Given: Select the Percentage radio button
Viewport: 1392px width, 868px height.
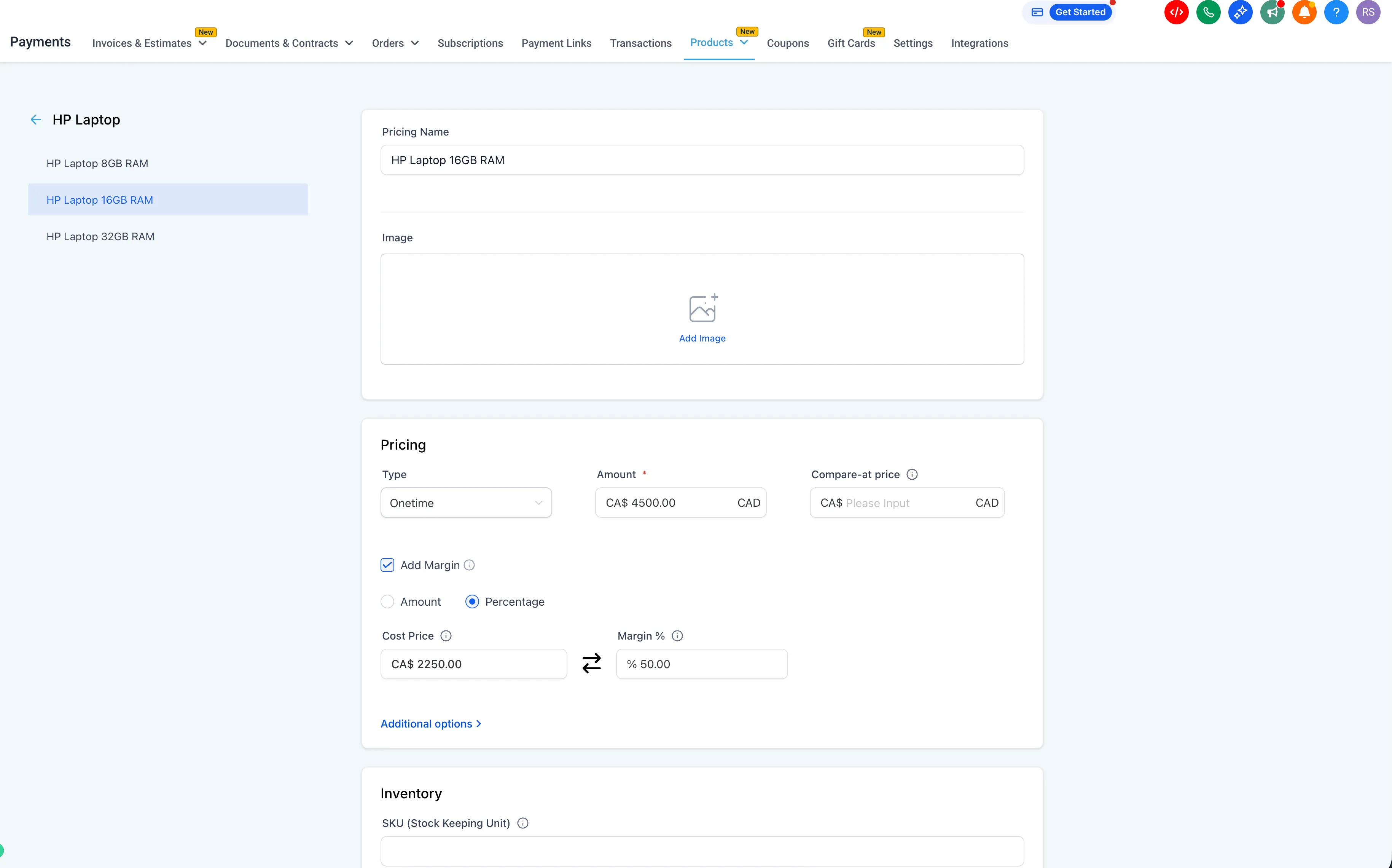Looking at the screenshot, I should tap(472, 601).
